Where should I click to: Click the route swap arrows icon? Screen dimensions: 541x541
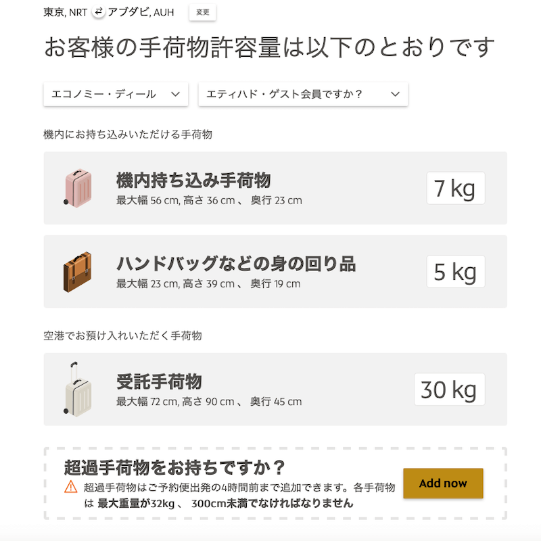point(99,12)
